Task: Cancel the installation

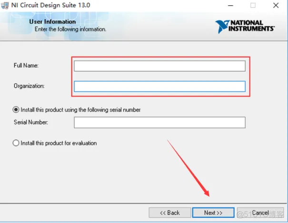Action: (260, 213)
